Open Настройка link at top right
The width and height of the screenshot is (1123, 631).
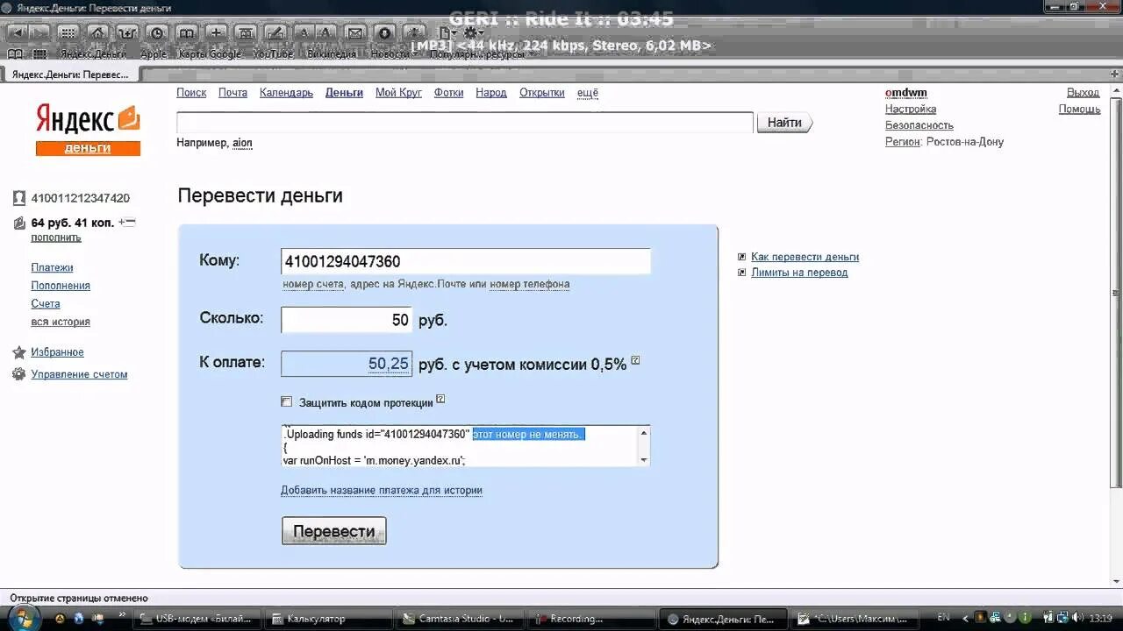(911, 109)
